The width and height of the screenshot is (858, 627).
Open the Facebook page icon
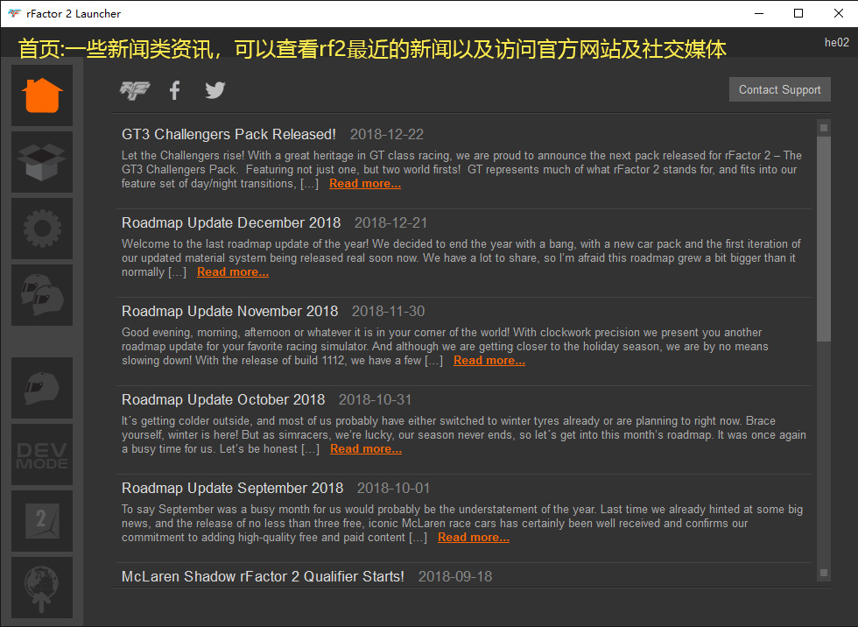tap(174, 90)
